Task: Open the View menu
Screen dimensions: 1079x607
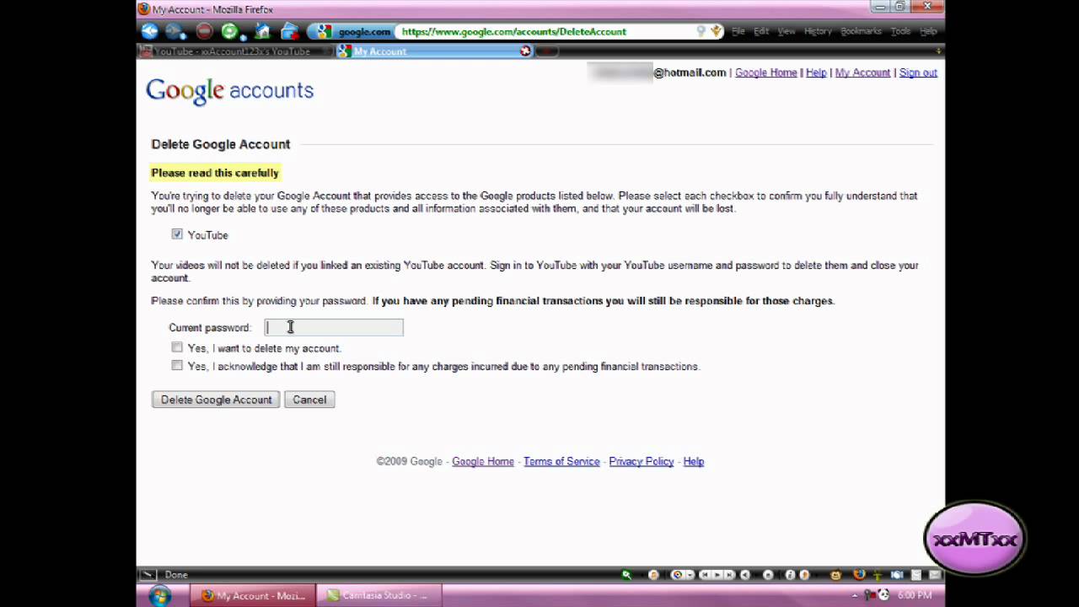Action: [786, 31]
